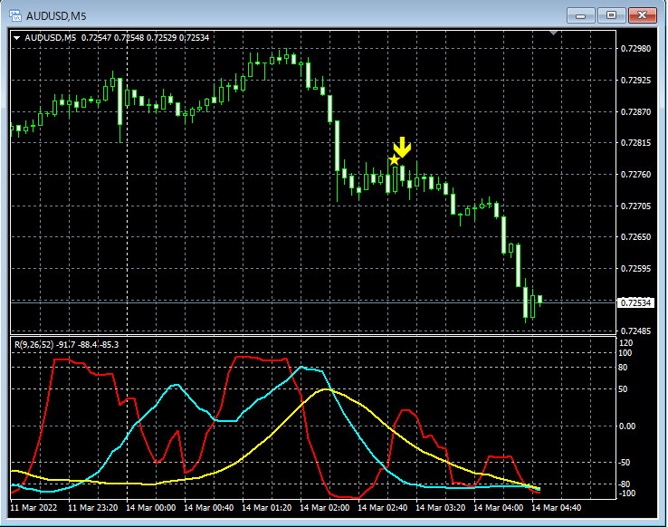Screen dimensions: 668x527
Task: Minimize the AUDUSD,M5 chart window
Action: point(580,15)
